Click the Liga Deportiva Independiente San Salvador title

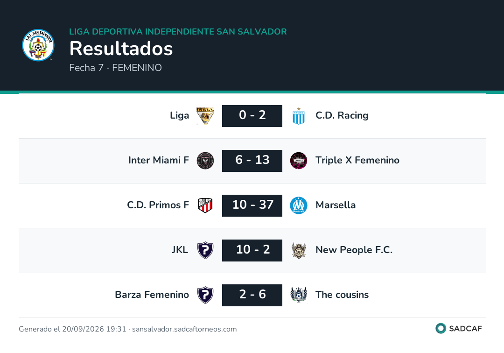[x=178, y=31]
